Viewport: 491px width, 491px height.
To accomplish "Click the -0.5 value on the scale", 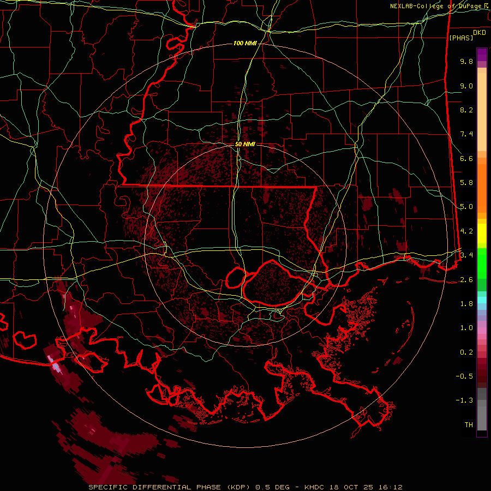I will tap(464, 376).
